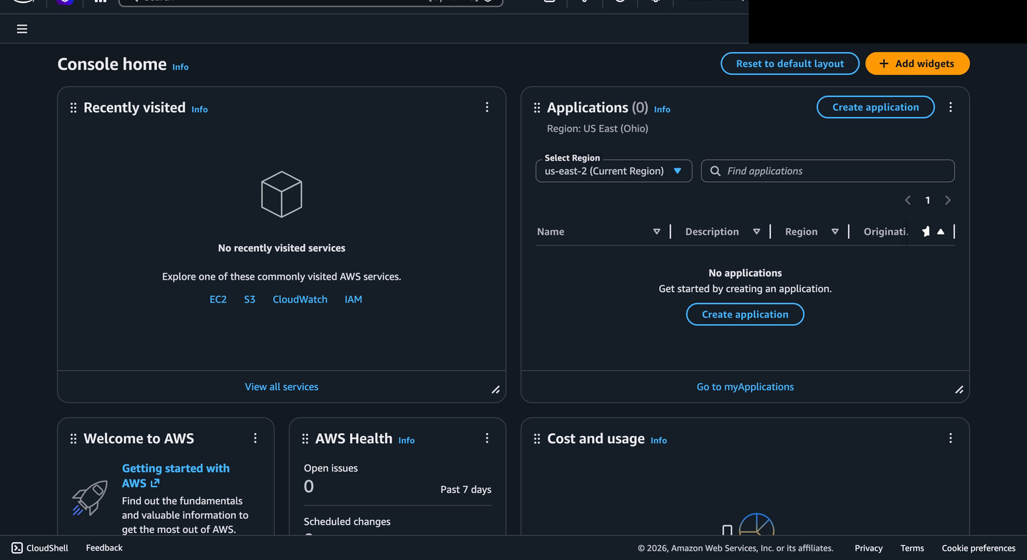Open the Applications widget three-dot menu
This screenshot has width=1027, height=560.
(x=951, y=107)
